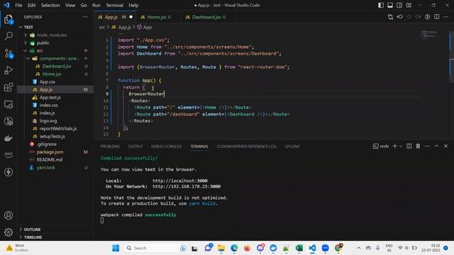The height and width of the screenshot is (255, 454).
Task: Open the File menu
Action: pyautogui.click(x=18, y=5)
